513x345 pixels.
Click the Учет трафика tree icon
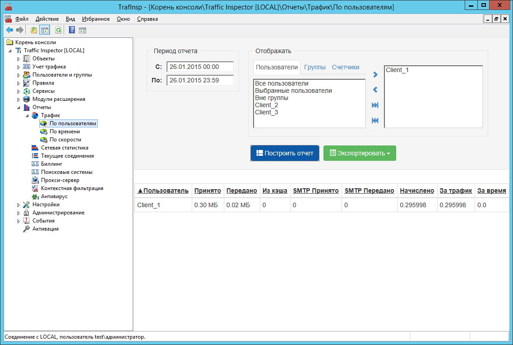[x=27, y=67]
